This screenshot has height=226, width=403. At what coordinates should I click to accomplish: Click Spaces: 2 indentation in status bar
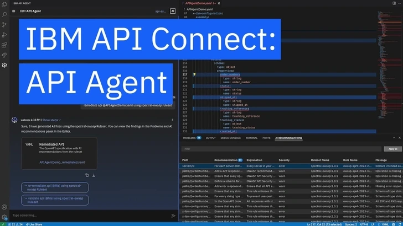[x=351, y=224]
